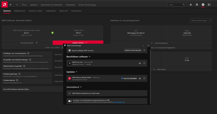The height and width of the screenshot is (114, 217).
Task: Open the notifications bell
Action: (x=197, y=5)
